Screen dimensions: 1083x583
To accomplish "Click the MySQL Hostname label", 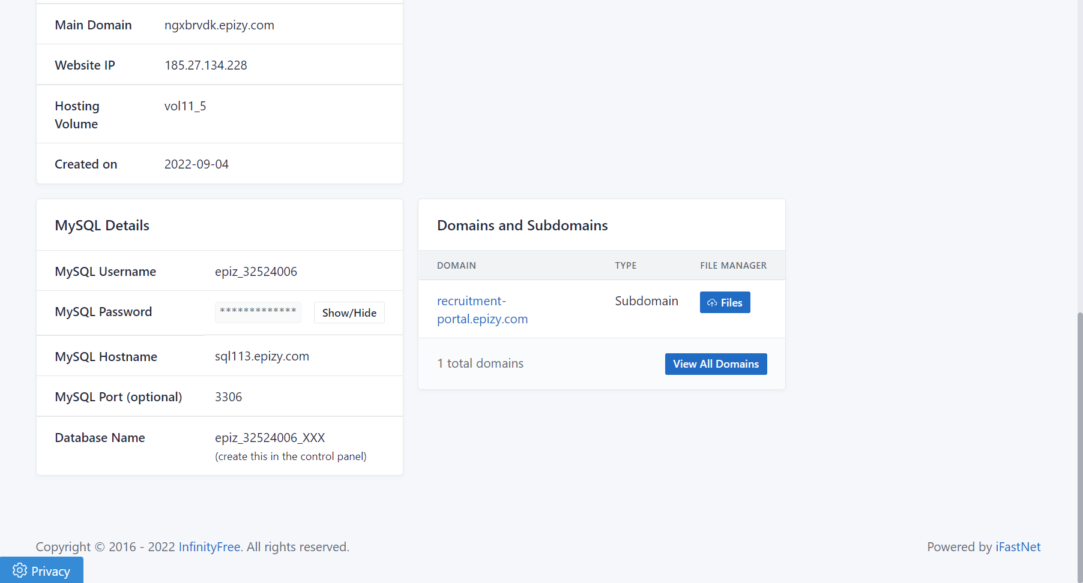I will 106,357.
